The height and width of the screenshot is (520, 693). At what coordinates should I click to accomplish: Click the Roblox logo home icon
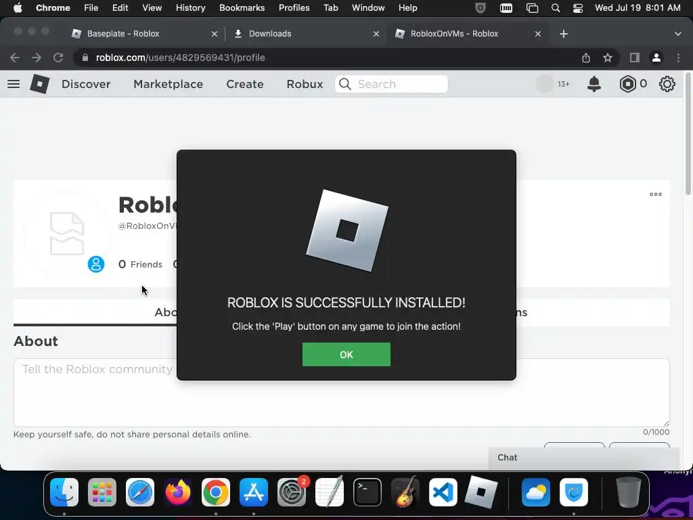39,83
